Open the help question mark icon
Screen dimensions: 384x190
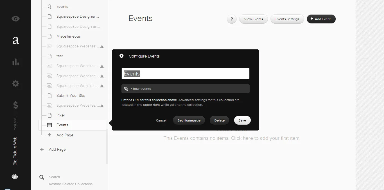232,19
